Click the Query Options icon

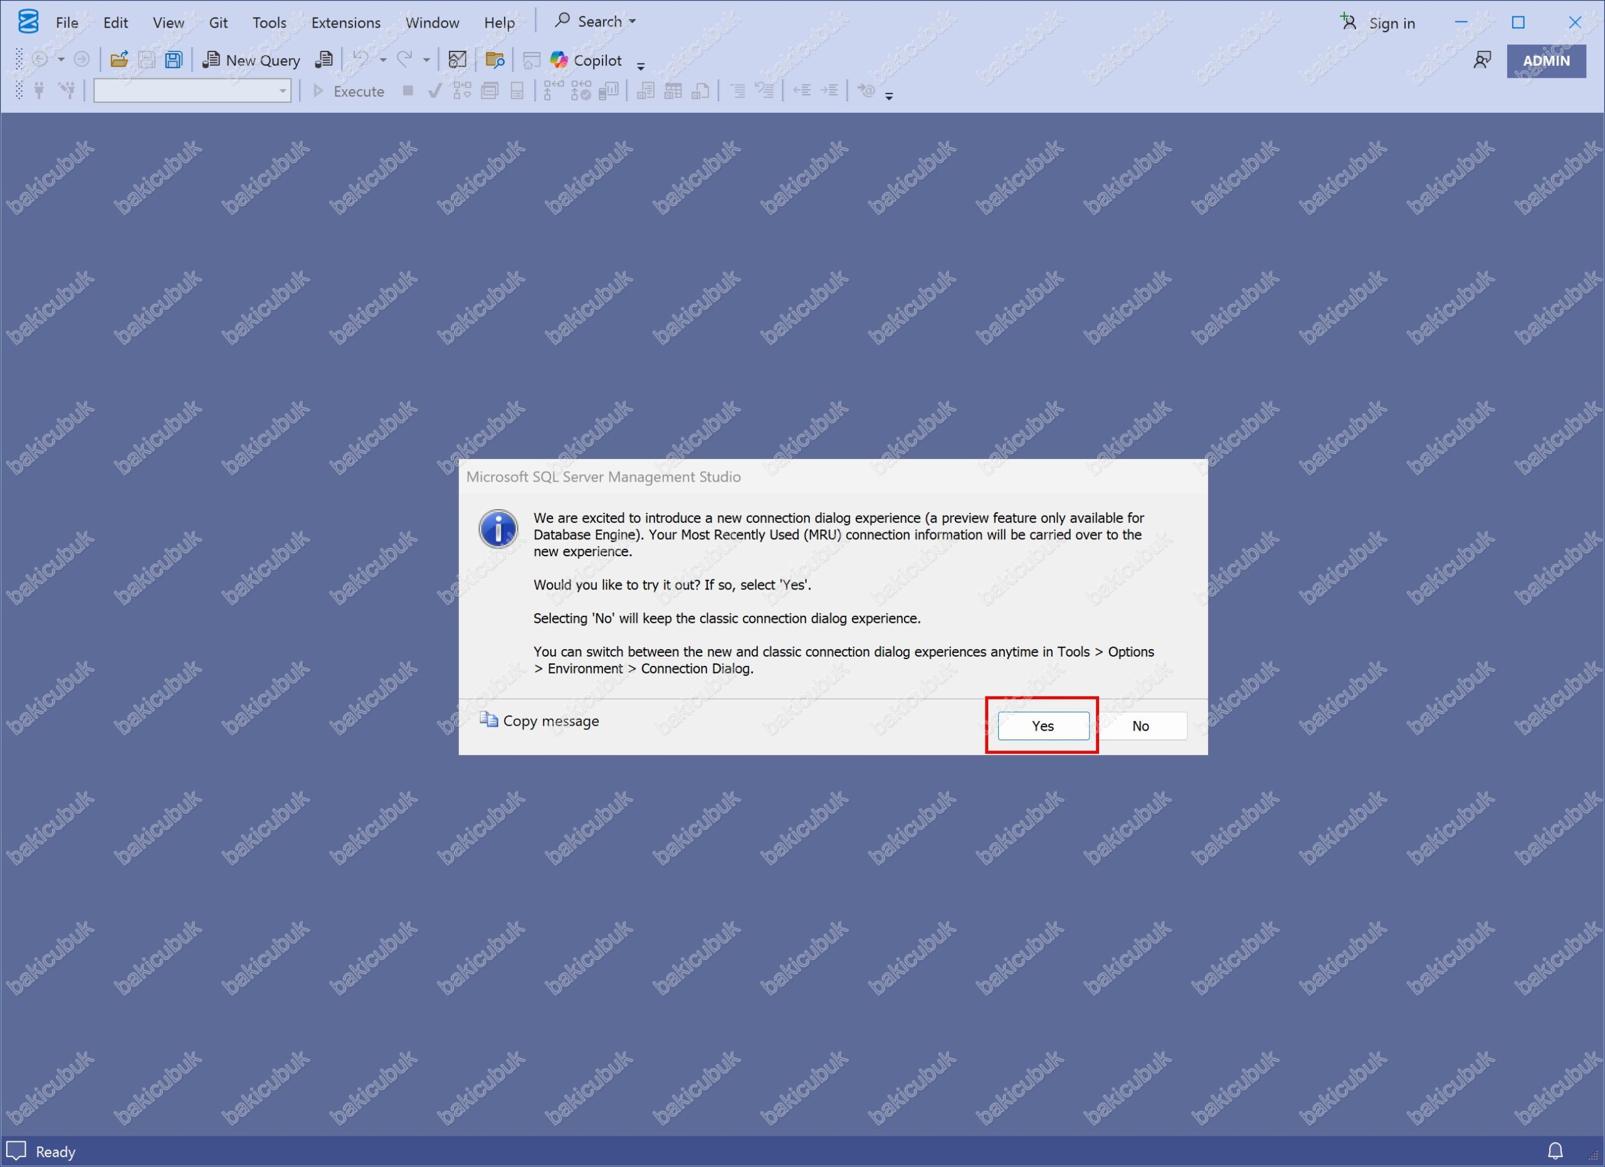coord(490,90)
